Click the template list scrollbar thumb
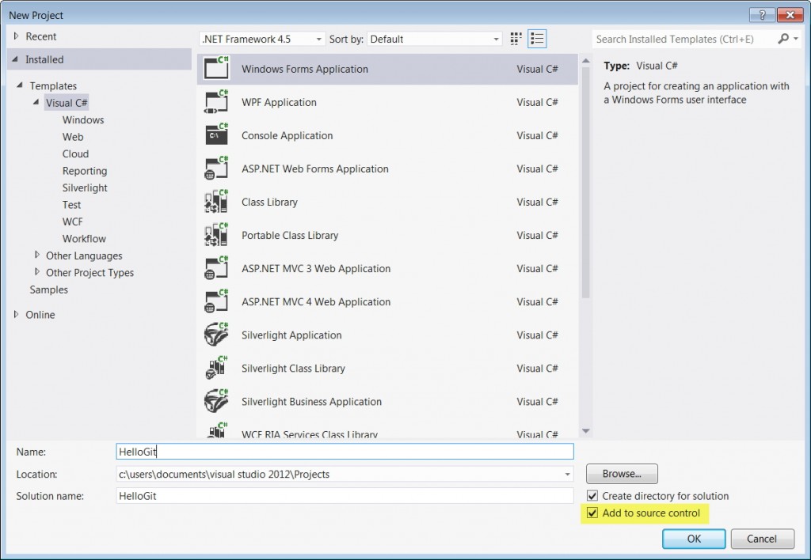Viewport: 811px width, 560px height. pyautogui.click(x=585, y=183)
